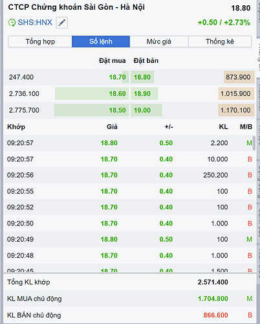
Task: Click the ask volume 873.900
Action: click(x=238, y=77)
